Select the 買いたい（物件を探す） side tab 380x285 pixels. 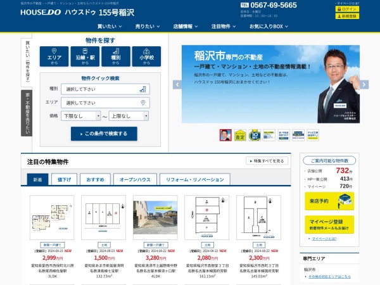pyautogui.click(x=27, y=62)
